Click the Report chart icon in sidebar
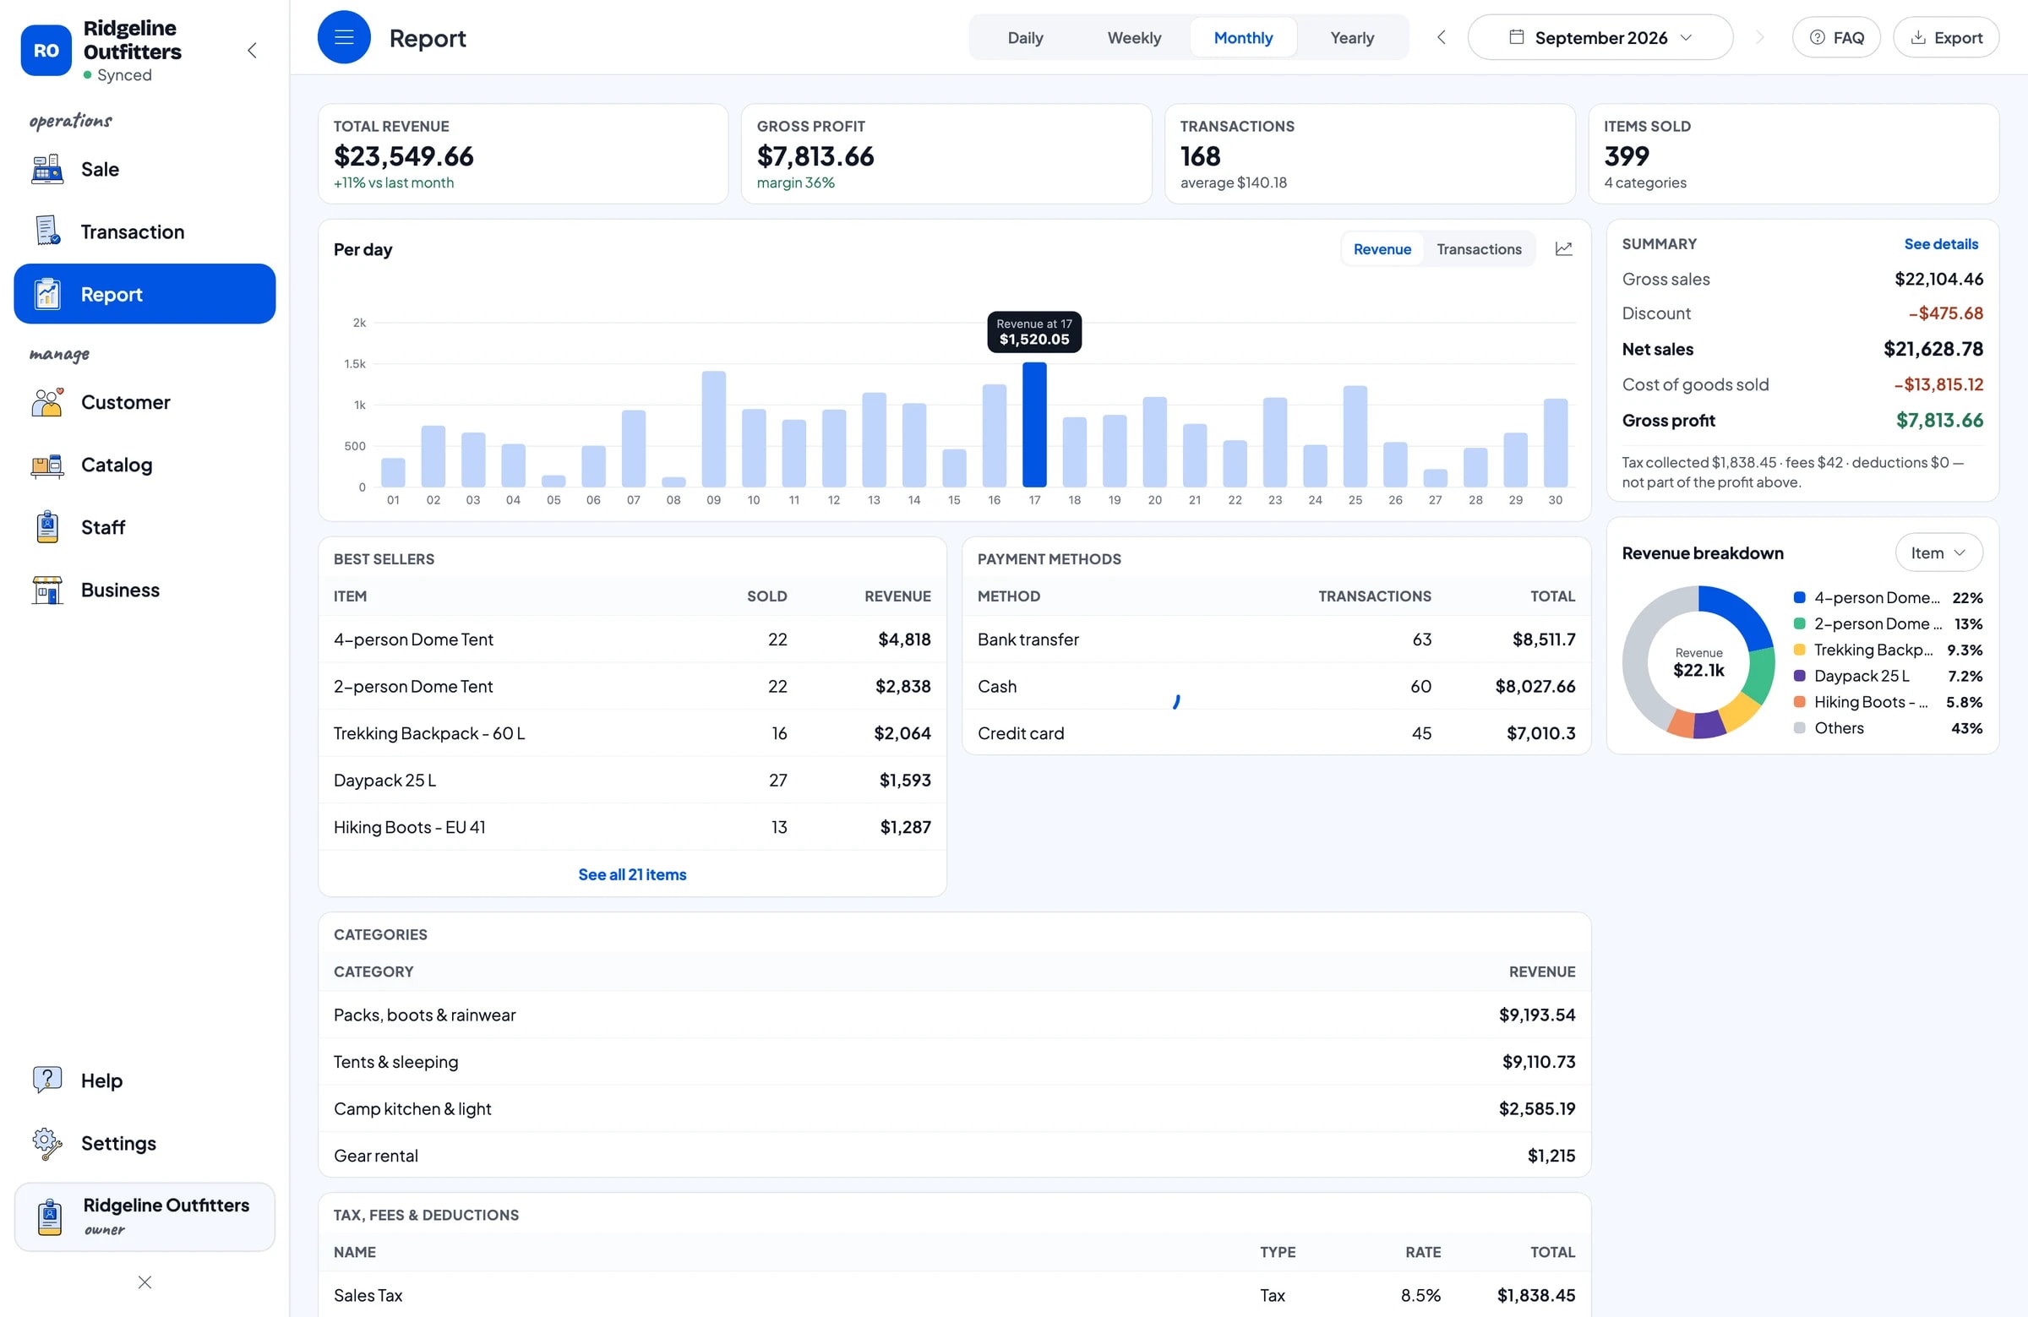This screenshot has width=2028, height=1317. [x=47, y=294]
